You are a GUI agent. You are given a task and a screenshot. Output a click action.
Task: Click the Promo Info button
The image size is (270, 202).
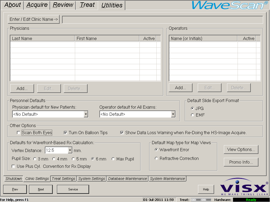pos(241,162)
